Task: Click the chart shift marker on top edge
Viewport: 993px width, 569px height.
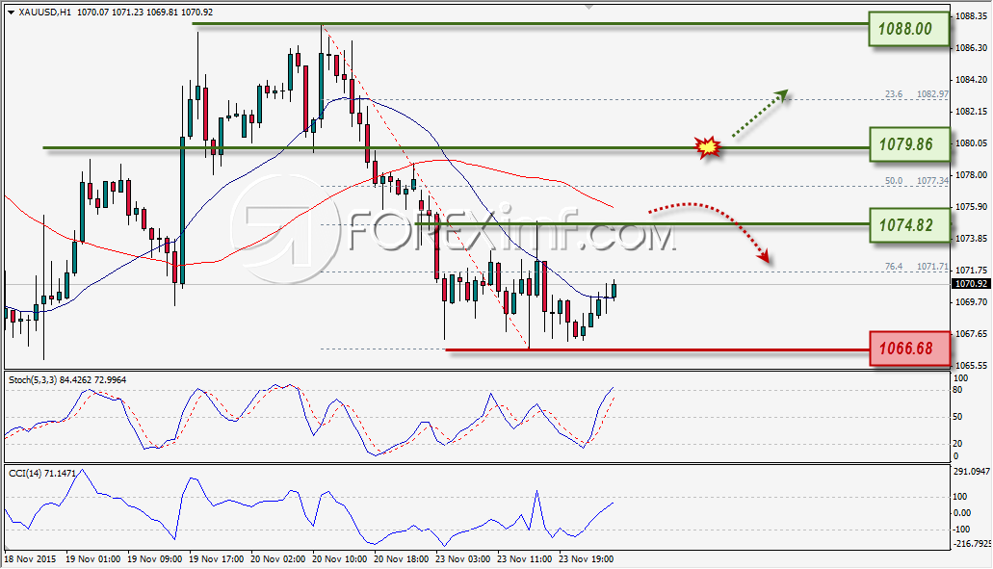Action: point(588,7)
